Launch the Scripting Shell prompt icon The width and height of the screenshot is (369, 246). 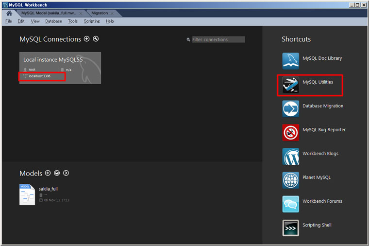click(291, 228)
